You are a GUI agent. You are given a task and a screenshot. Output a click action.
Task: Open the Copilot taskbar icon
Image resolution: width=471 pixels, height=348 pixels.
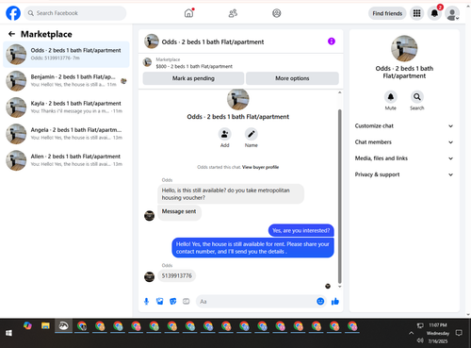[x=27, y=326]
